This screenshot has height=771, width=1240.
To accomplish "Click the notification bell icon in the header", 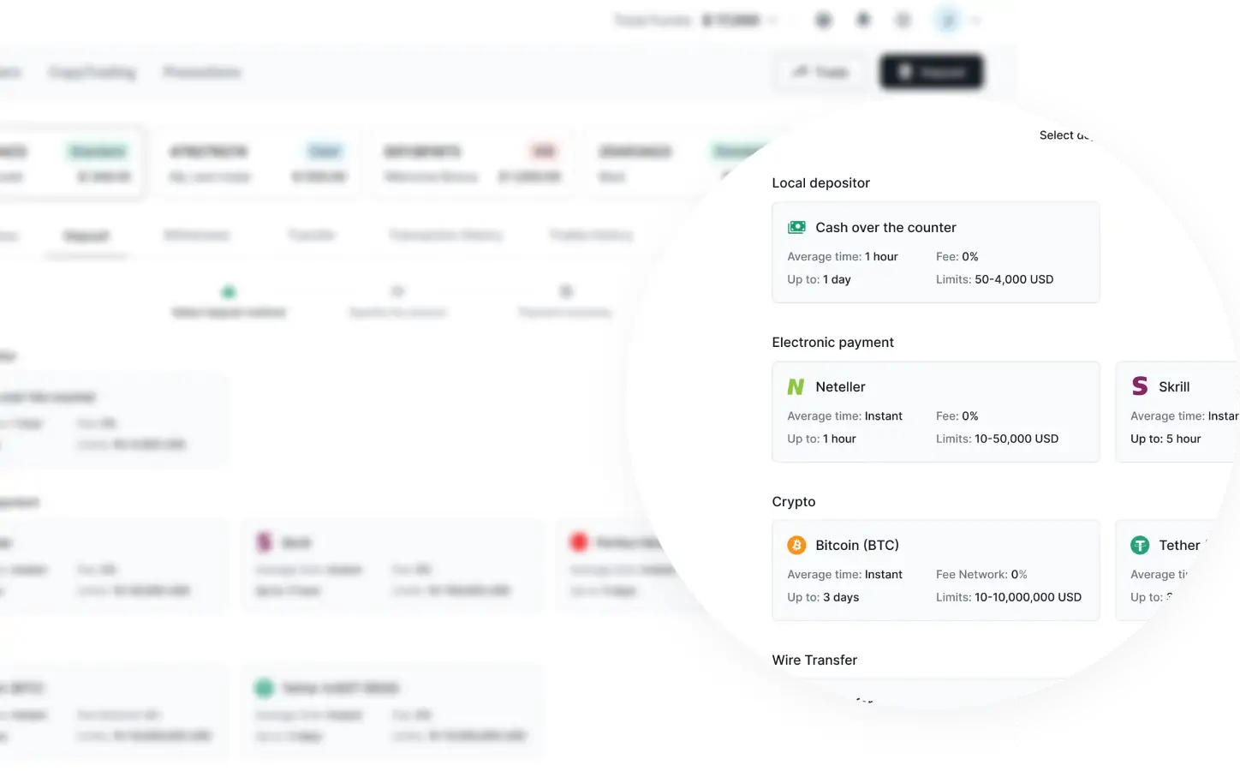I will tap(863, 20).
